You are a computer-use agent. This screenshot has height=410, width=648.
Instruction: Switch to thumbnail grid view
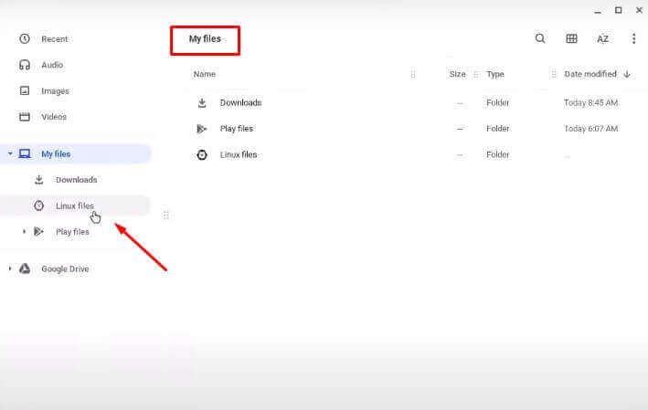tap(571, 39)
